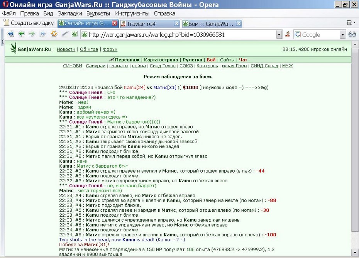Open the closed tabs trash can
The image size is (359, 258).
pyautogui.click(x=349, y=22)
